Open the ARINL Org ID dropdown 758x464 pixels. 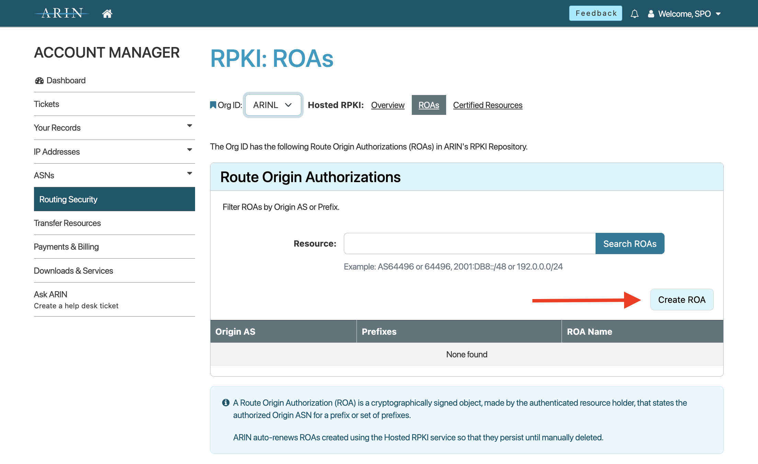pyautogui.click(x=273, y=105)
